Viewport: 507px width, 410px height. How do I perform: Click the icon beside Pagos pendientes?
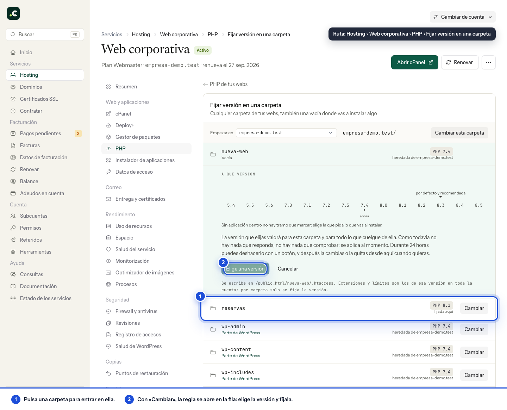click(x=13, y=133)
